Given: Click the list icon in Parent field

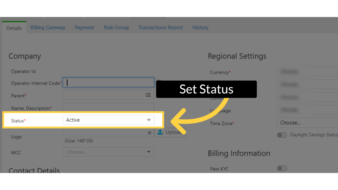Looking at the screenshot, I should [x=148, y=95].
